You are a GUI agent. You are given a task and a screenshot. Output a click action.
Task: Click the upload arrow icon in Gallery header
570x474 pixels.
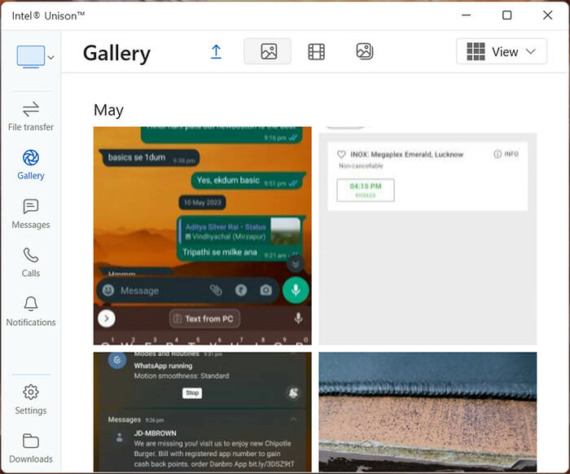tap(216, 52)
